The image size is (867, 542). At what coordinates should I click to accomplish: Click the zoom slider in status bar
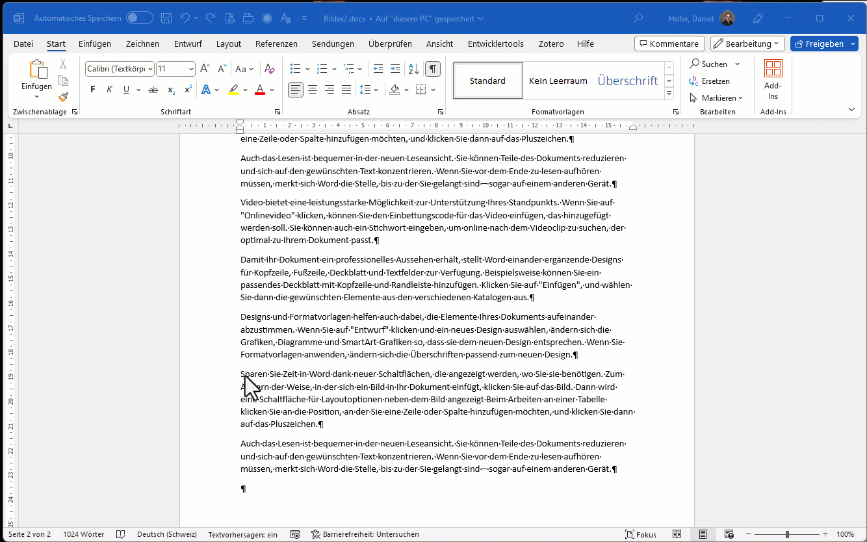pyautogui.click(x=787, y=534)
